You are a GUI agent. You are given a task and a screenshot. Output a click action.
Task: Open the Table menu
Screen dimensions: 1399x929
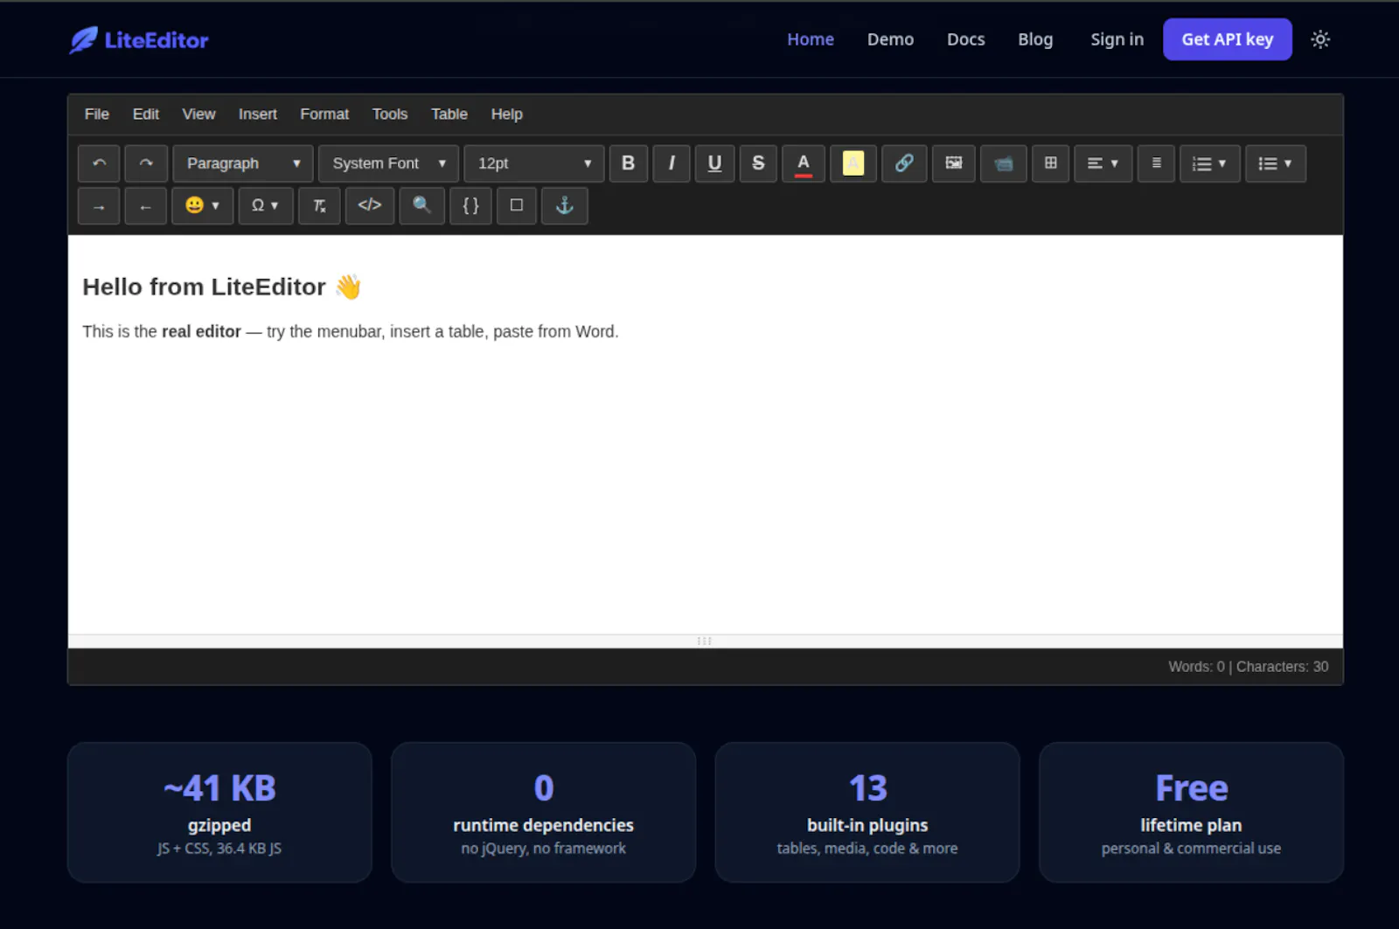coord(449,114)
